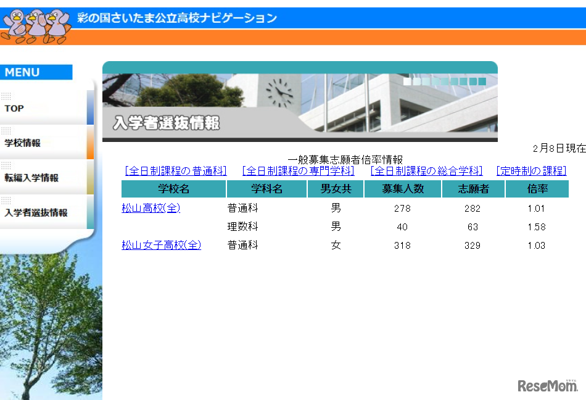The image size is (586, 400).
Task: Select the 278 recruitment count cell
Action: (403, 208)
